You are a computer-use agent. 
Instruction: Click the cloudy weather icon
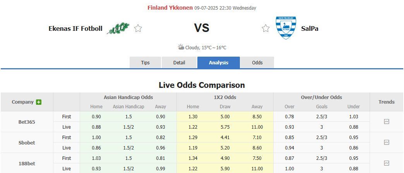[x=181, y=47]
